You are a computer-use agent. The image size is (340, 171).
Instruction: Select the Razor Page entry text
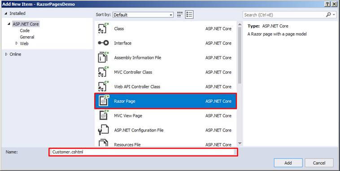pos(125,101)
